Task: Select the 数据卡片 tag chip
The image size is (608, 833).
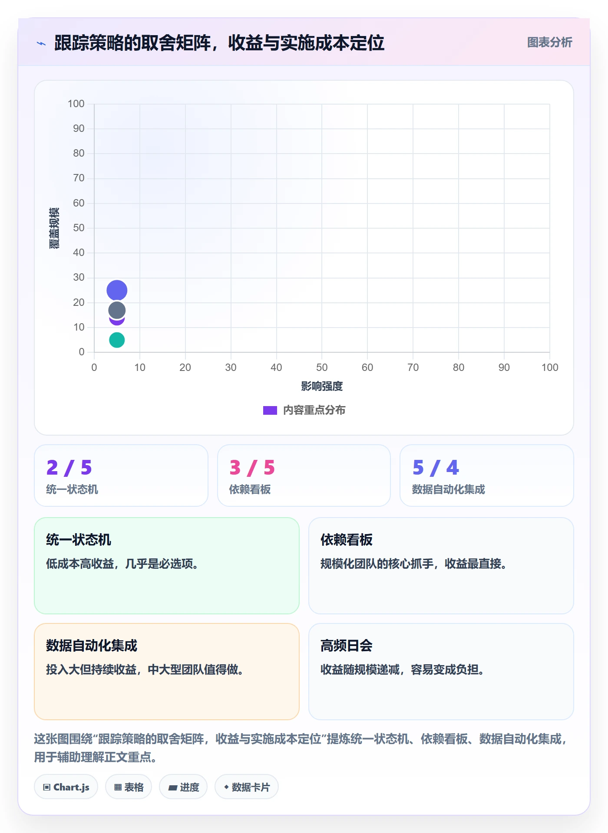Action: 247,787
